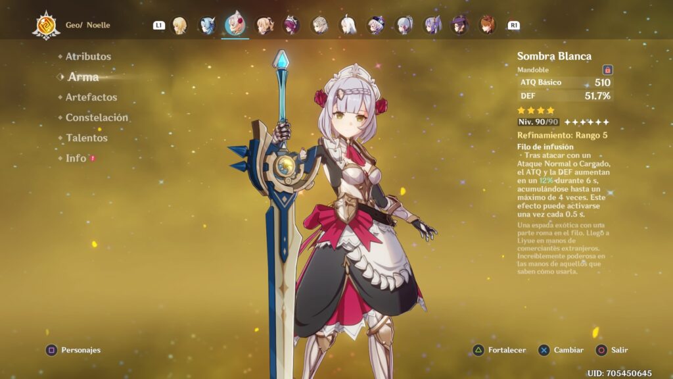Select the portrait with silver ponytail
The height and width of the screenshot is (379, 673).
404,26
